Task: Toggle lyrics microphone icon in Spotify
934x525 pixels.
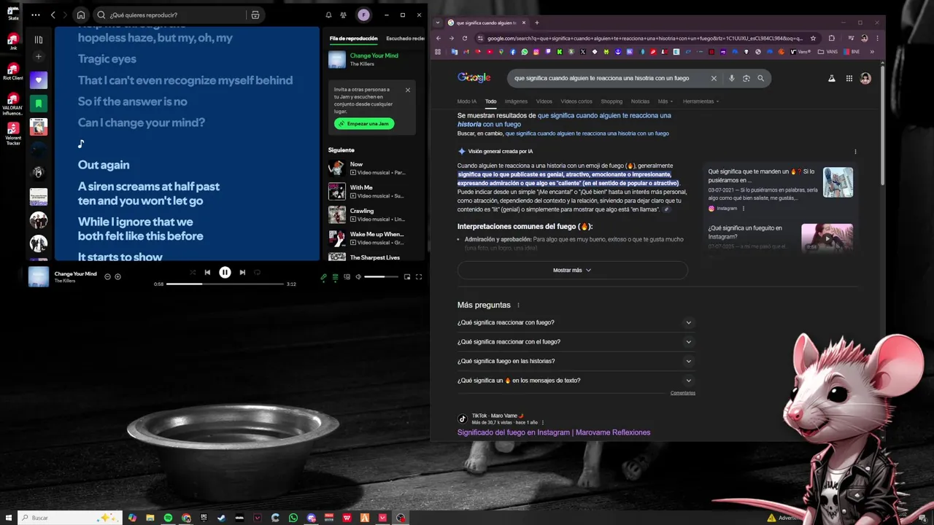Action: pyautogui.click(x=324, y=277)
